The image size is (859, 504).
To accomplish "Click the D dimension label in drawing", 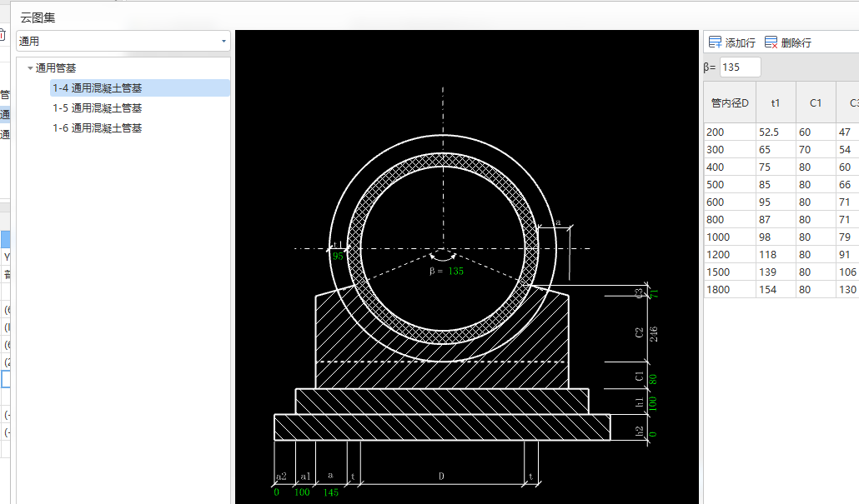I will [441, 476].
